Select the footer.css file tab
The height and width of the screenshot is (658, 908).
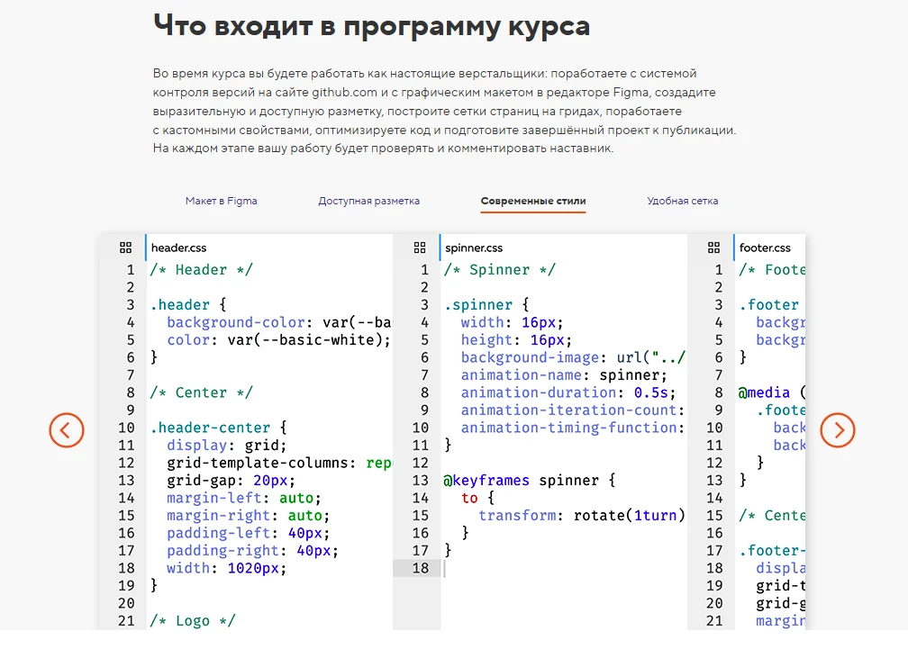pyautogui.click(x=765, y=248)
